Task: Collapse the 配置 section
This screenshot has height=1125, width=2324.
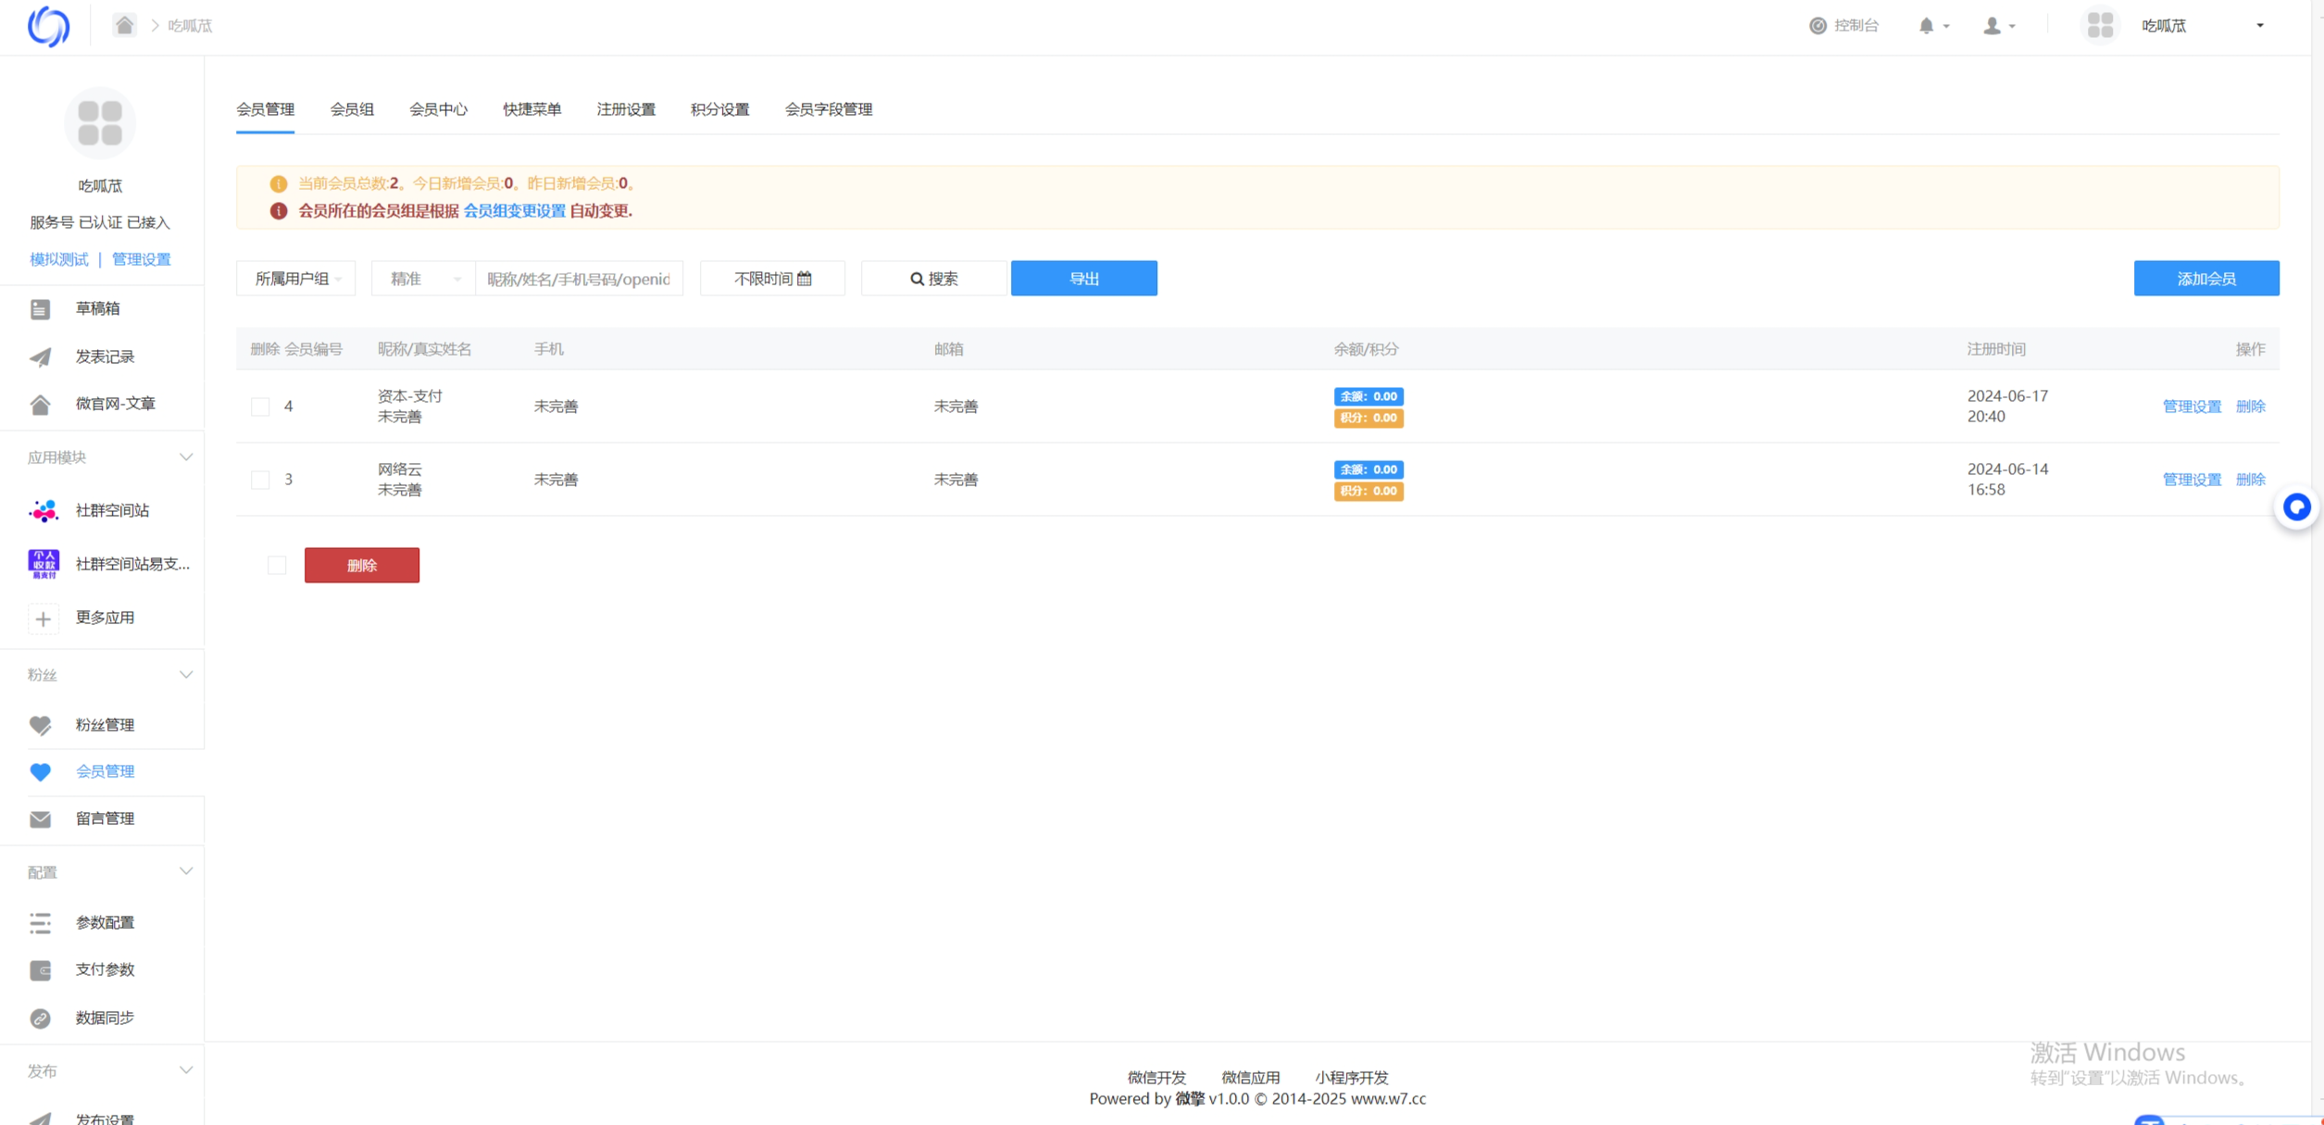Action: [x=185, y=872]
